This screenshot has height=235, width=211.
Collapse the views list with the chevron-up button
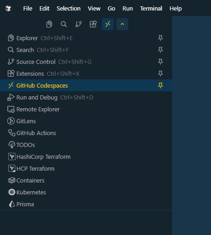coord(122,24)
